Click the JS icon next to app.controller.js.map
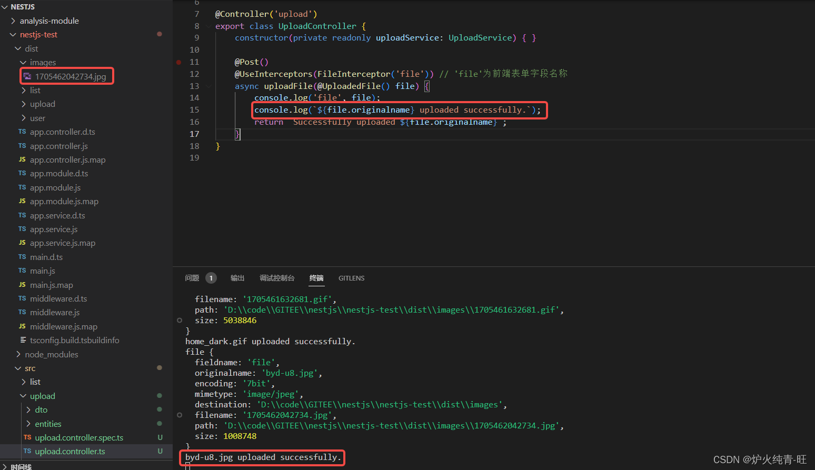This screenshot has width=815, height=470. coord(23,159)
